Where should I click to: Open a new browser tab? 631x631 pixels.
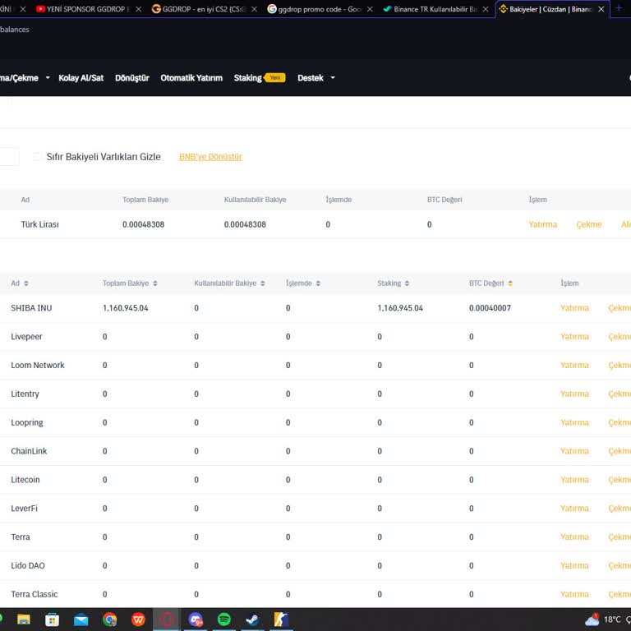[x=619, y=8]
